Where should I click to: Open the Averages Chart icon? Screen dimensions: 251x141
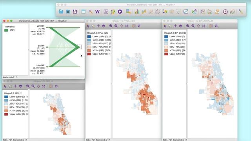point(232,11)
